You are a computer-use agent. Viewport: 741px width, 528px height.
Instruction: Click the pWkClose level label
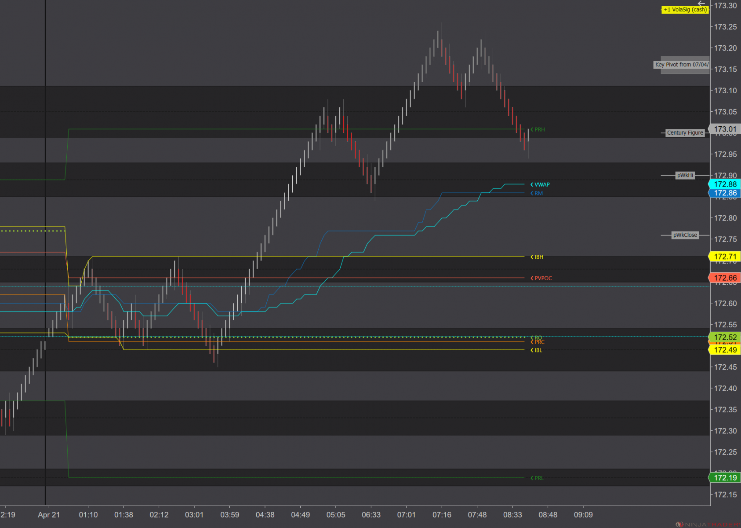coord(684,235)
